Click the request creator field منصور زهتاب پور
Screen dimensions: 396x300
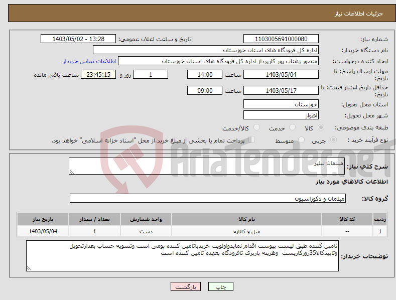[218, 61]
